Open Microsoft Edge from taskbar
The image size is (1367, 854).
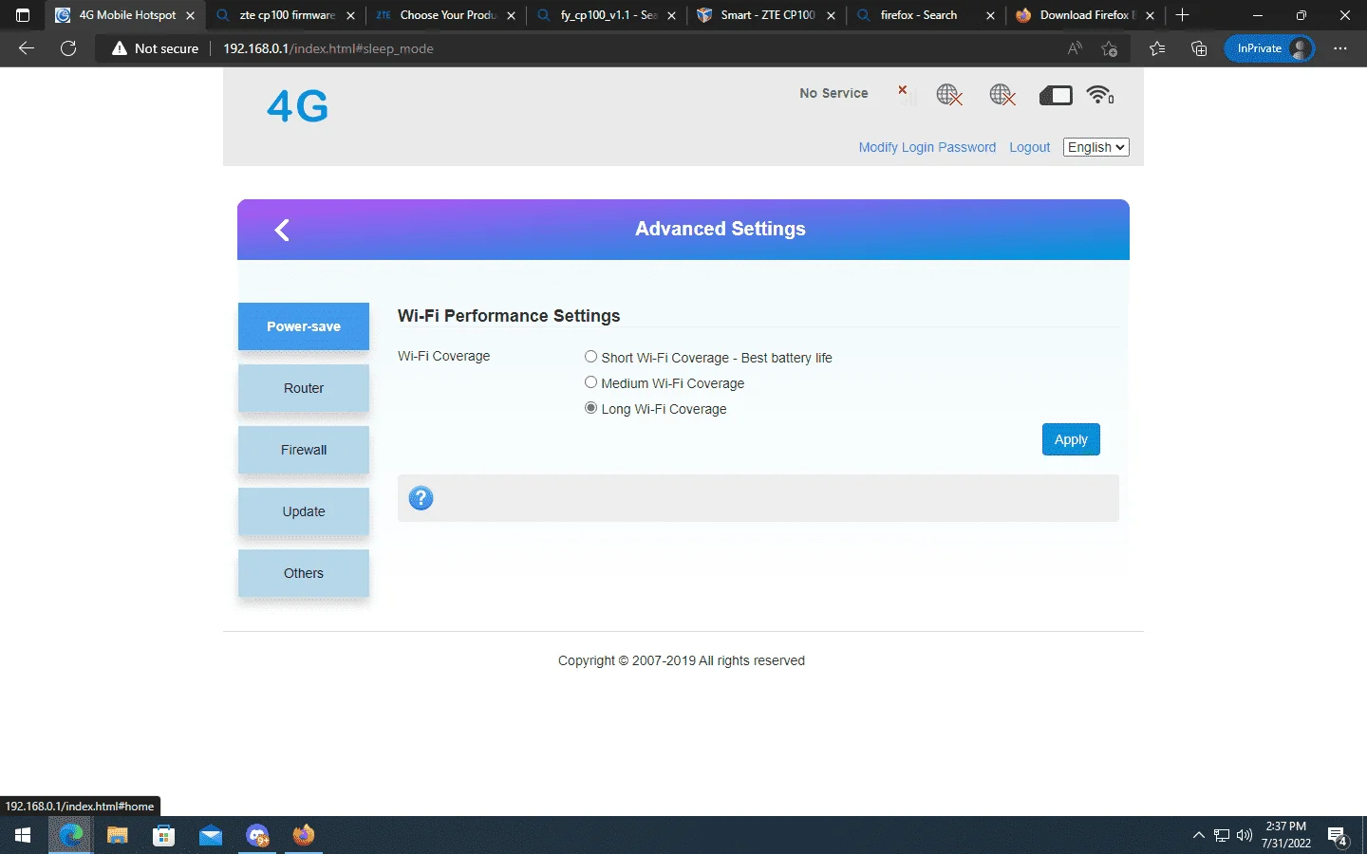[71, 835]
